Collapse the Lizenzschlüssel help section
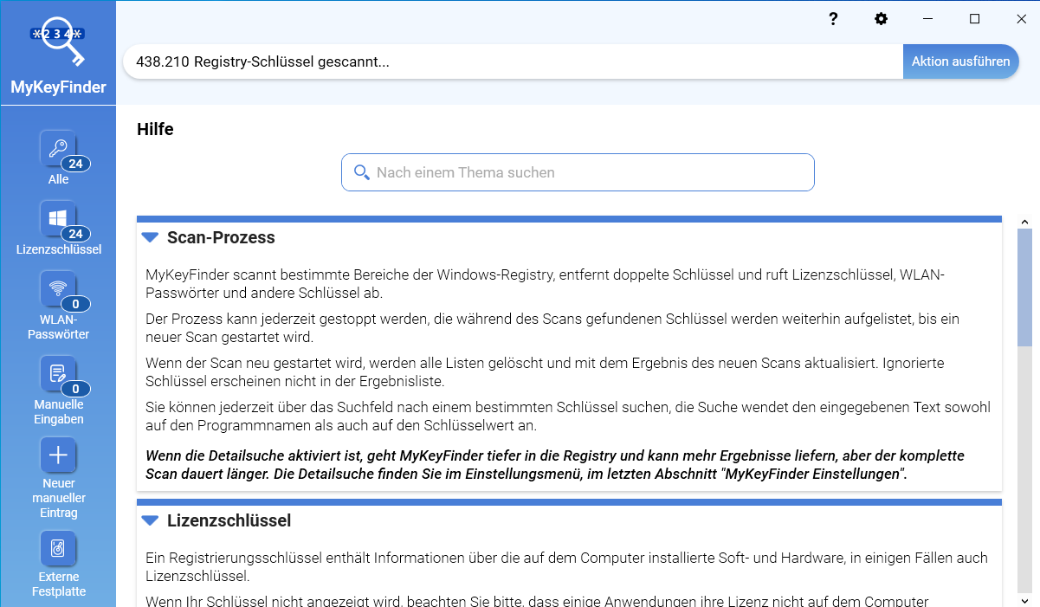 point(150,520)
